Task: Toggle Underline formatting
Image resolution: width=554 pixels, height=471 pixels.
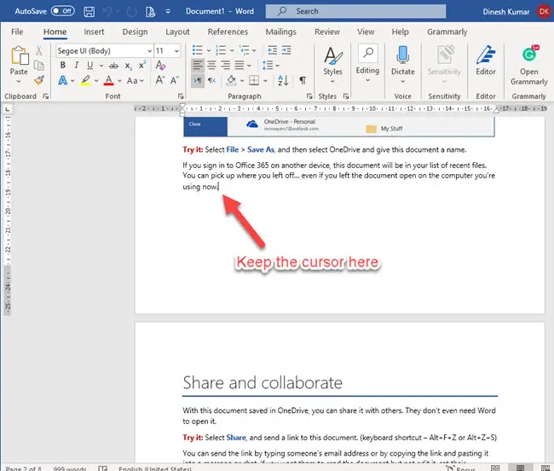Action: 90,66
